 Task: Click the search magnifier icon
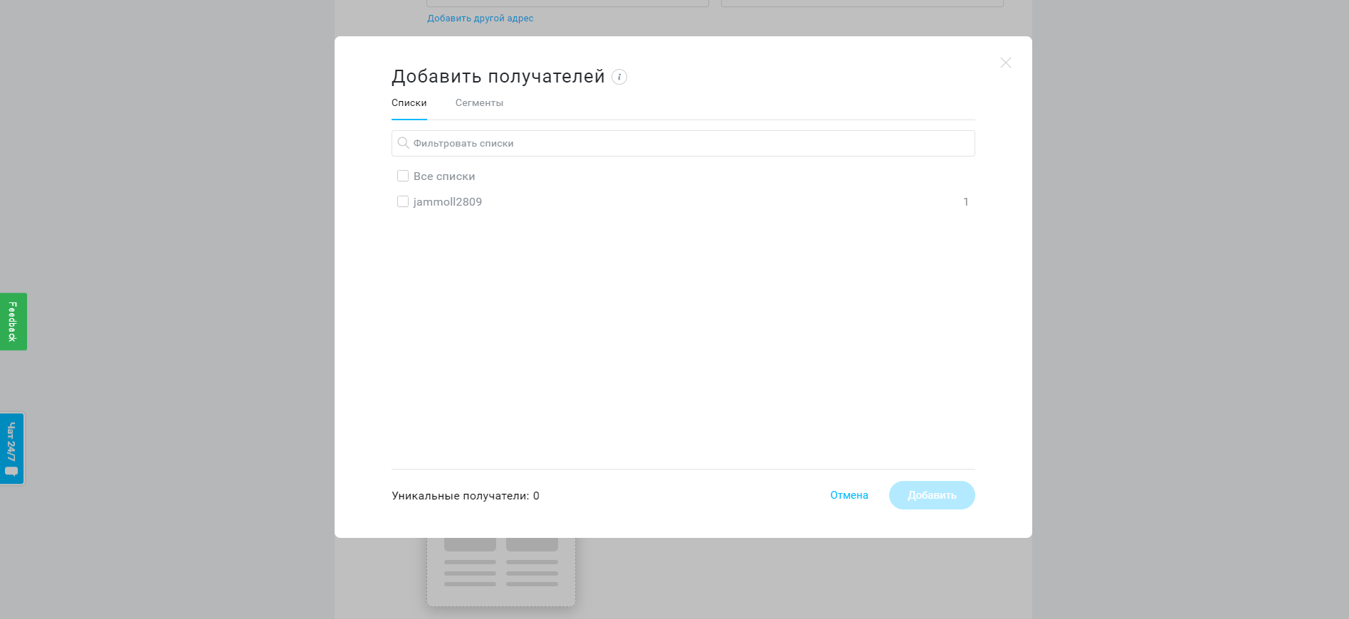(x=403, y=143)
